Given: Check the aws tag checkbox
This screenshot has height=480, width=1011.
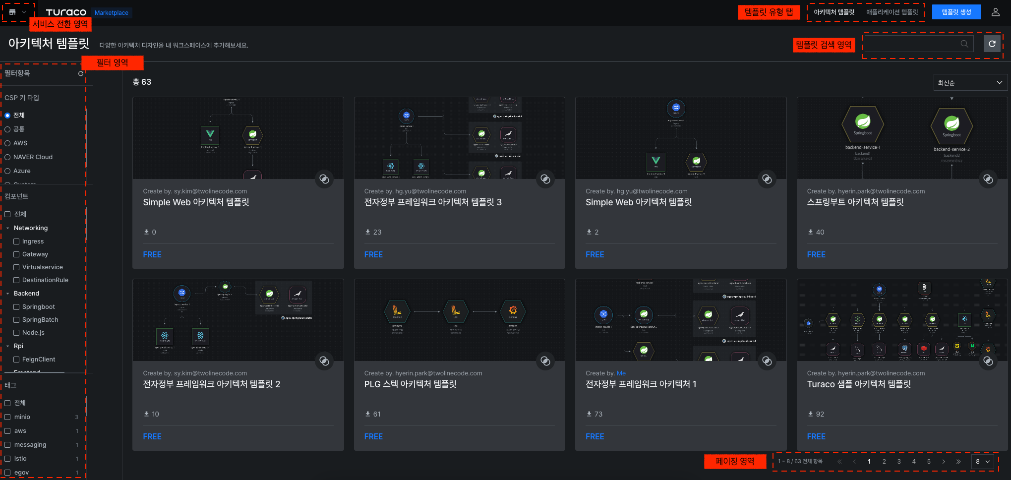Looking at the screenshot, I should (7, 430).
